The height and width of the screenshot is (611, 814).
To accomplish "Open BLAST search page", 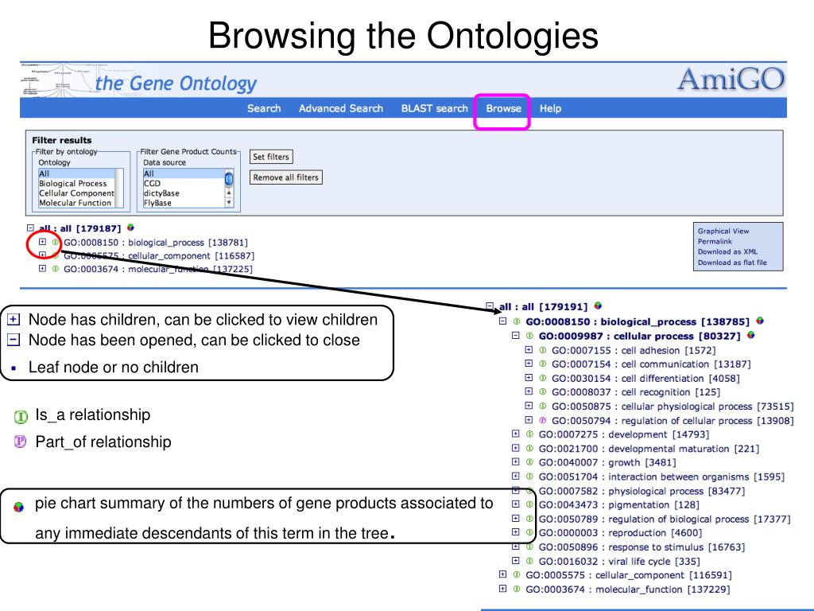I will 435,108.
